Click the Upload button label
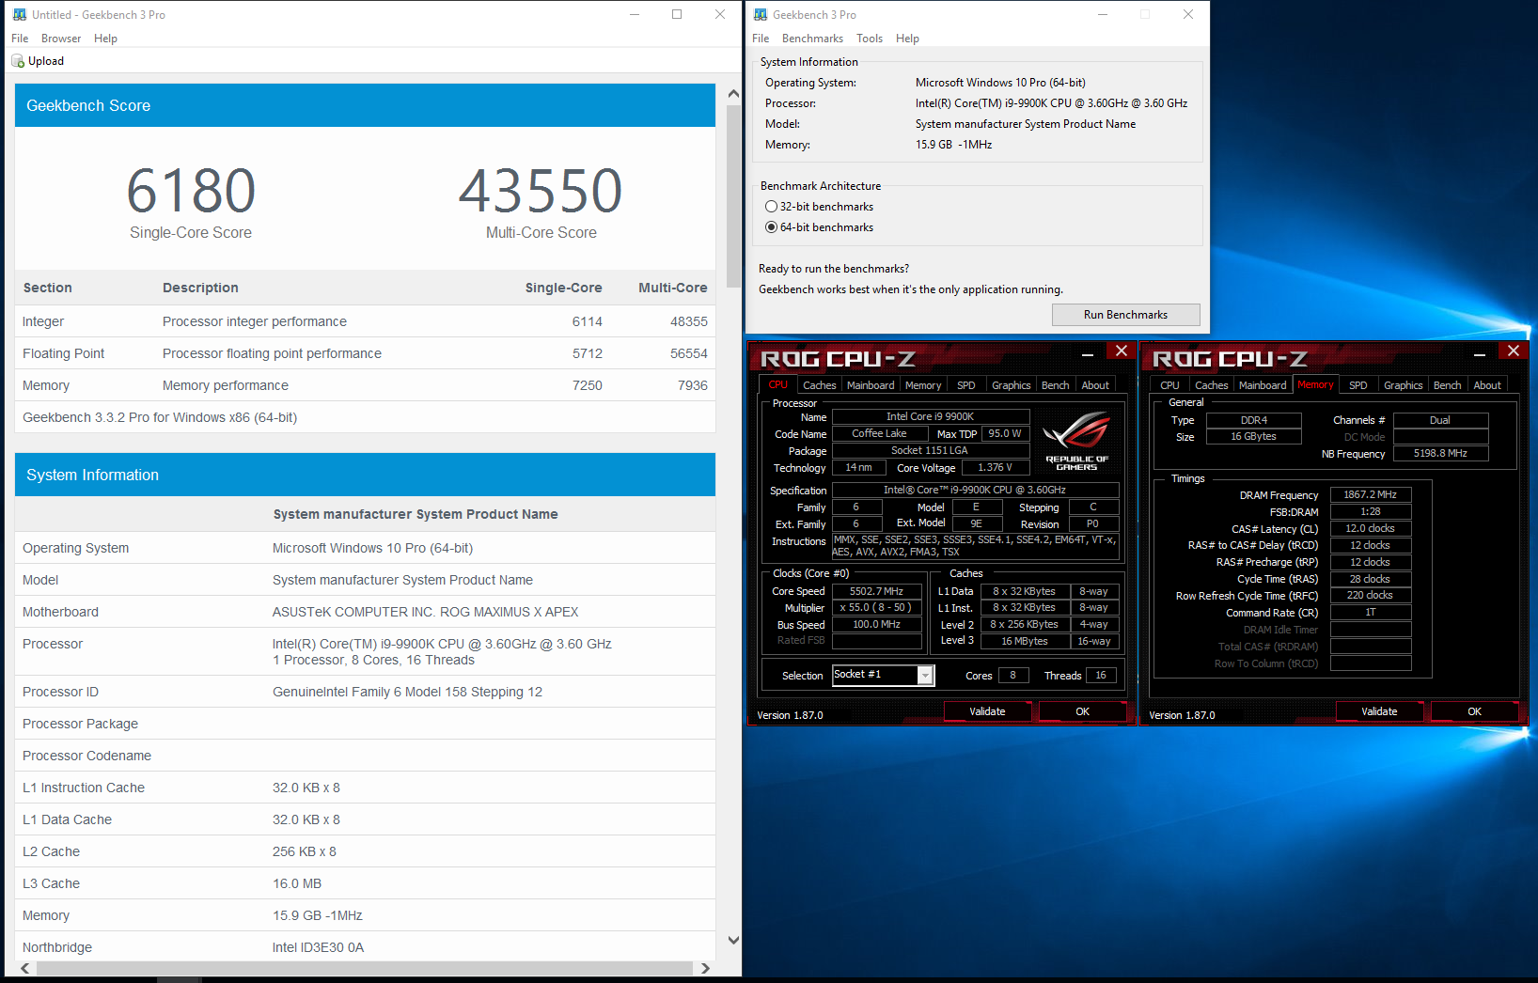Image resolution: width=1538 pixels, height=983 pixels. [x=46, y=61]
